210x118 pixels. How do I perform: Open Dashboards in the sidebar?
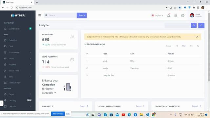18,29
